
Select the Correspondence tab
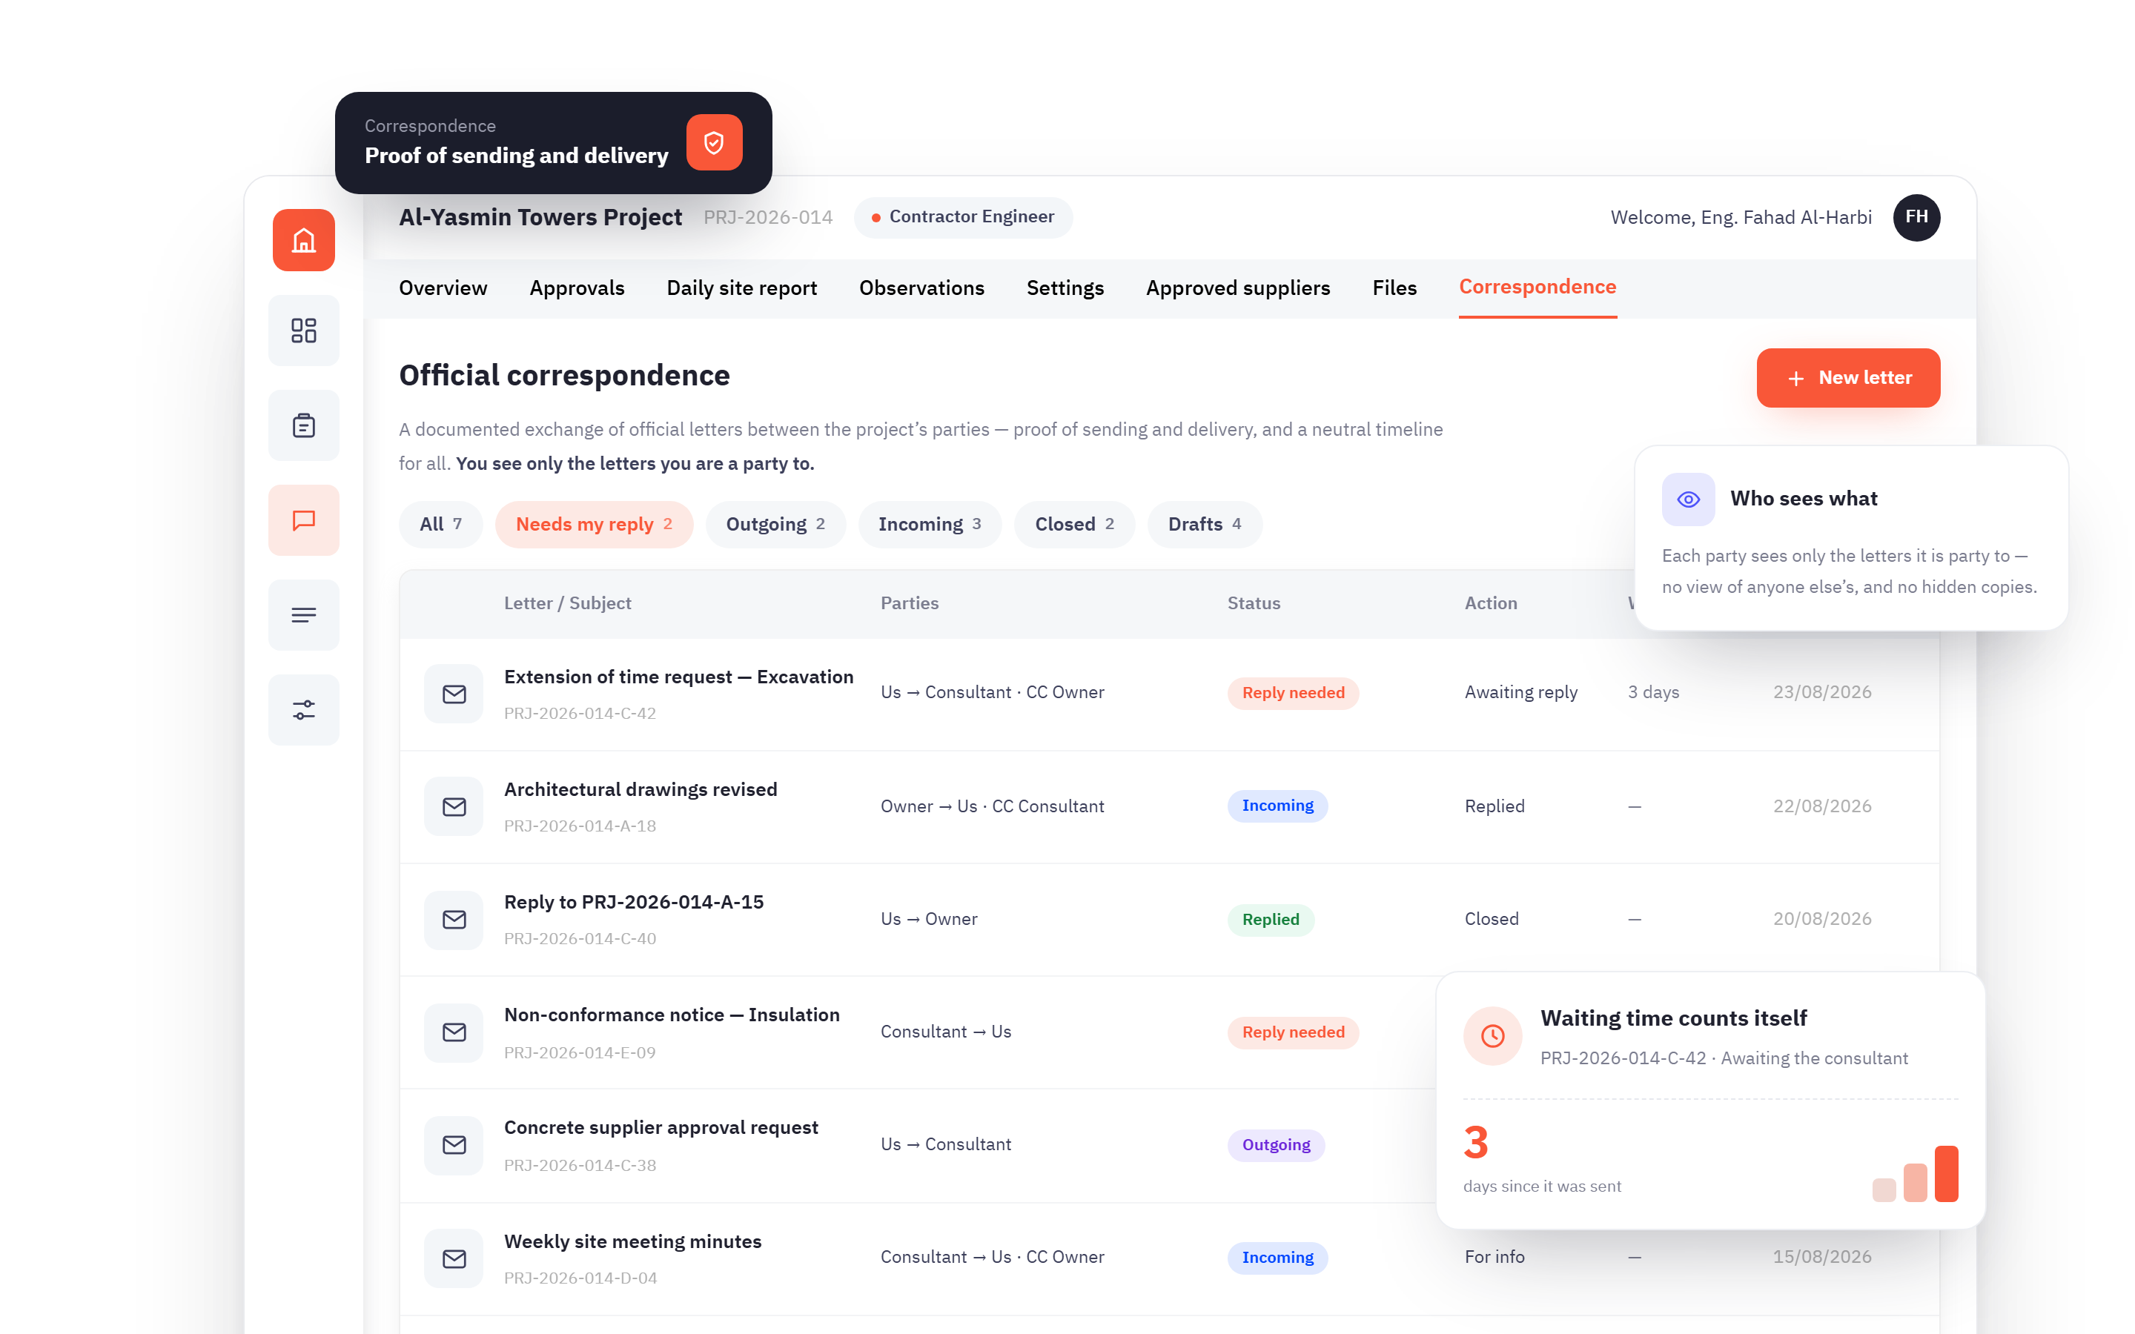1537,288
